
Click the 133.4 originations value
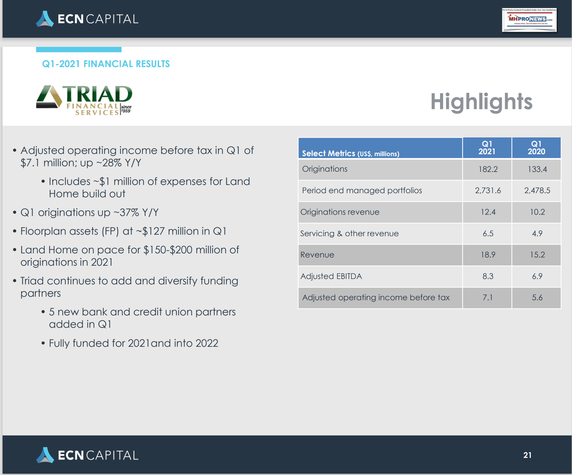537,169
